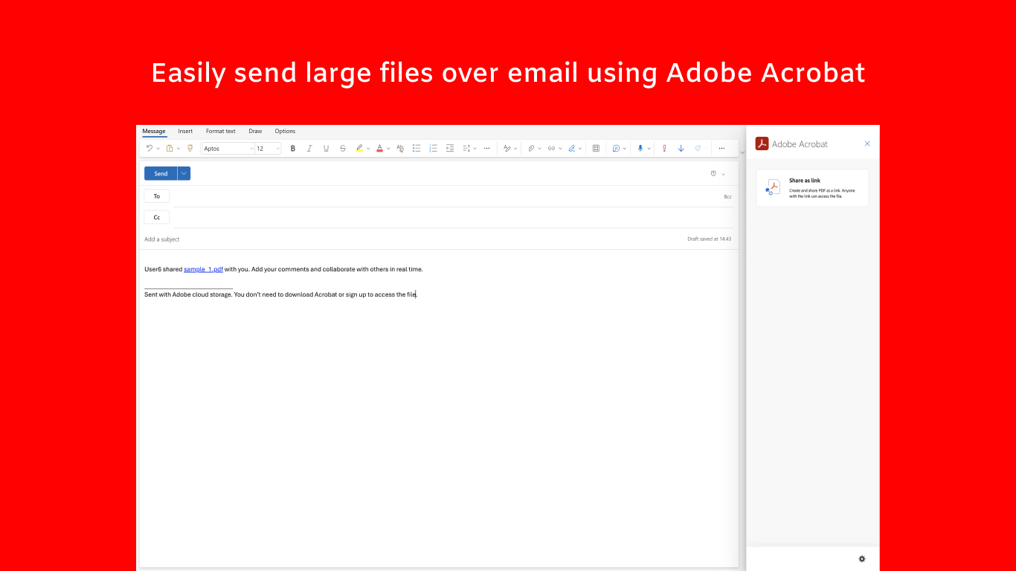
Task: Click the Share as link PDF icon
Action: (x=773, y=187)
